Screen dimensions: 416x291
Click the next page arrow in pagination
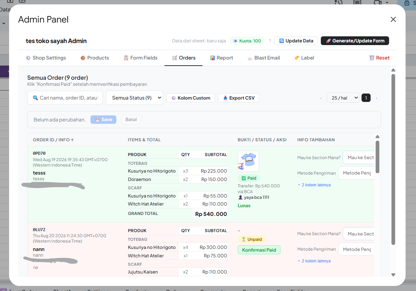[377, 98]
